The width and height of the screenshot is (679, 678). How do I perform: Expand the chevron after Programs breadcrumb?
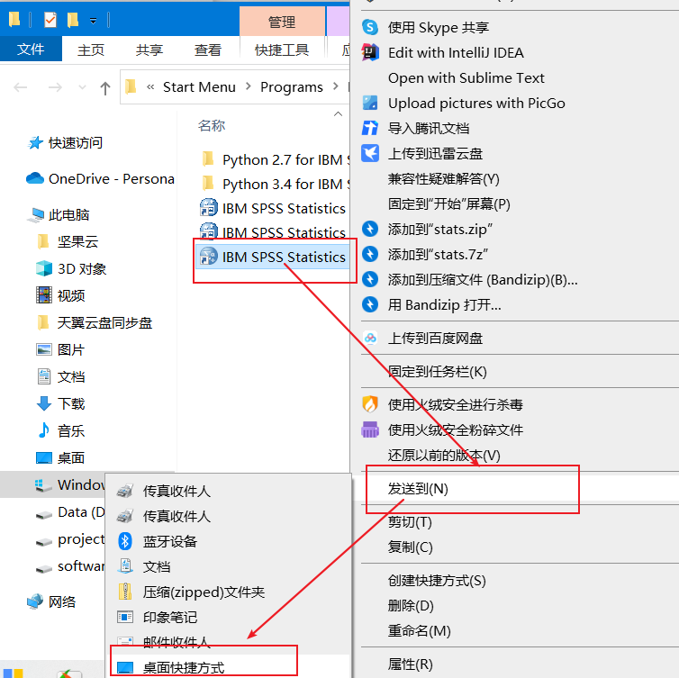click(336, 86)
